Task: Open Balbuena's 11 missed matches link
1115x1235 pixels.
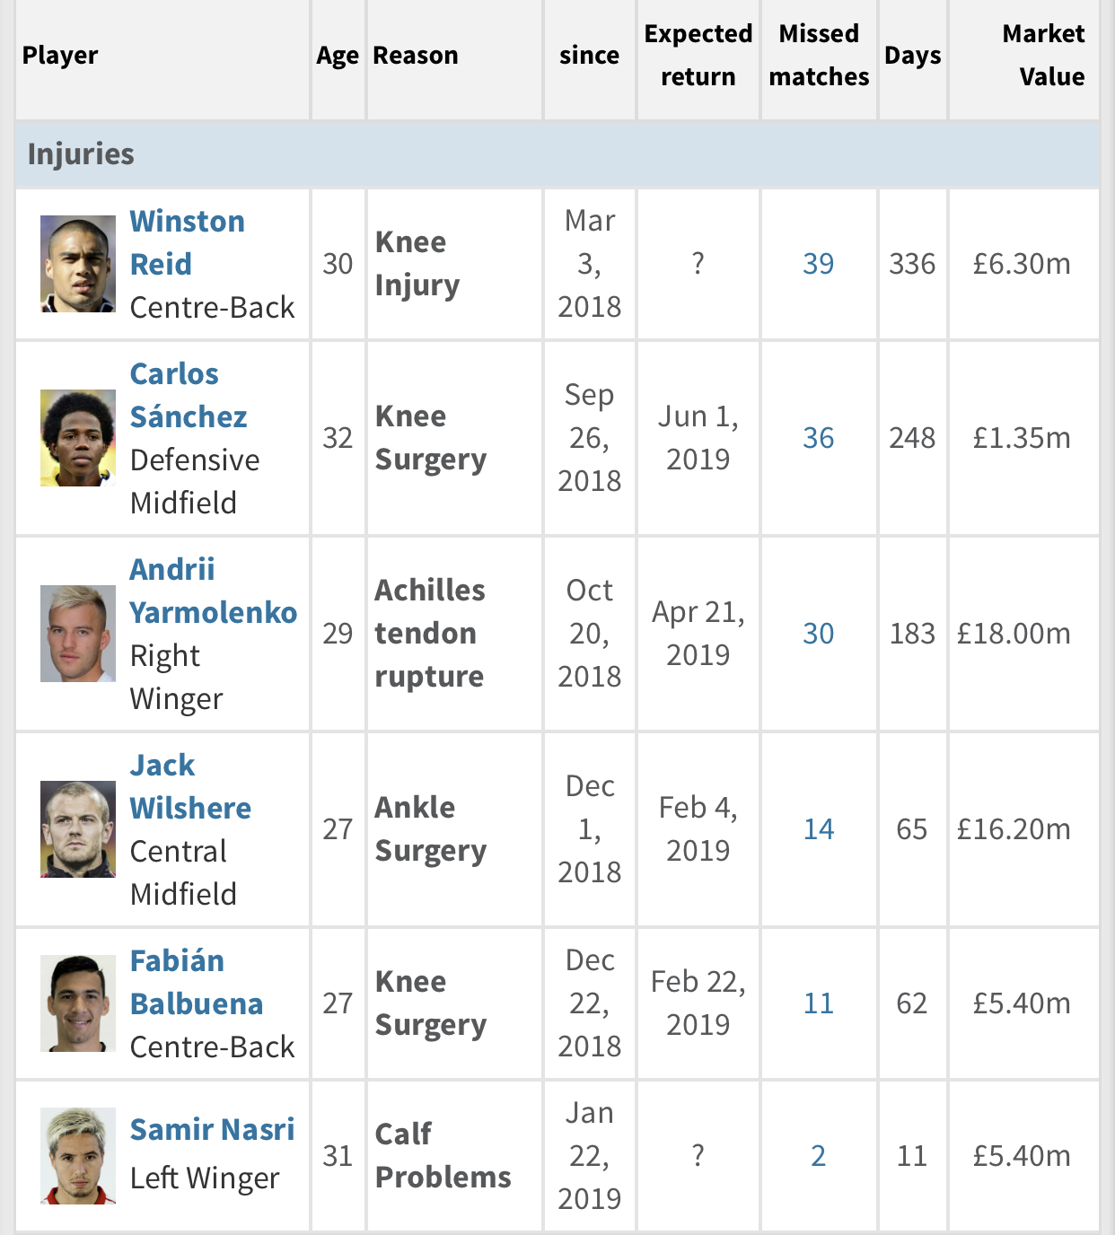Action: (x=819, y=1003)
